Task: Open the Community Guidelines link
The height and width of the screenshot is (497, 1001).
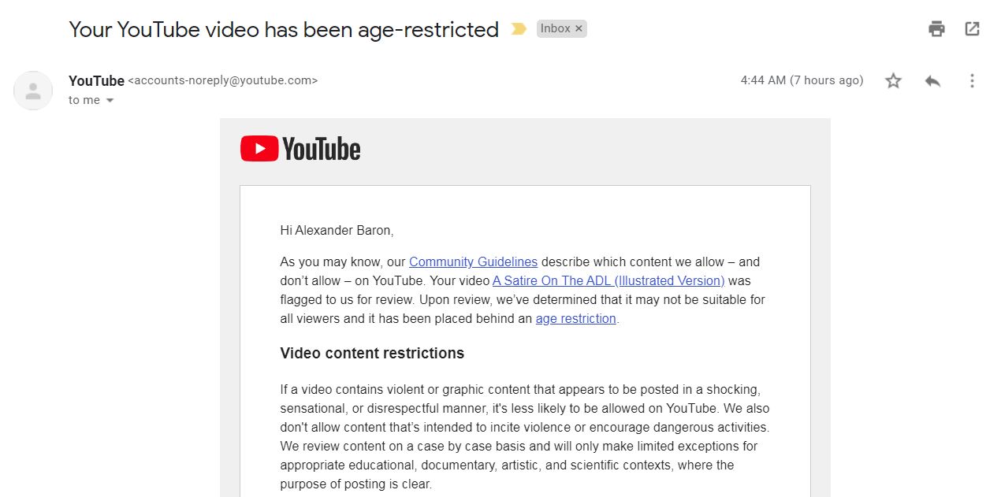Action: [x=473, y=261]
